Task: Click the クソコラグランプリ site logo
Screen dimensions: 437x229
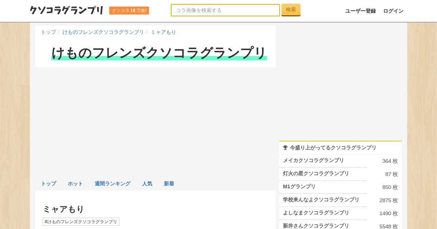Action: tap(67, 10)
